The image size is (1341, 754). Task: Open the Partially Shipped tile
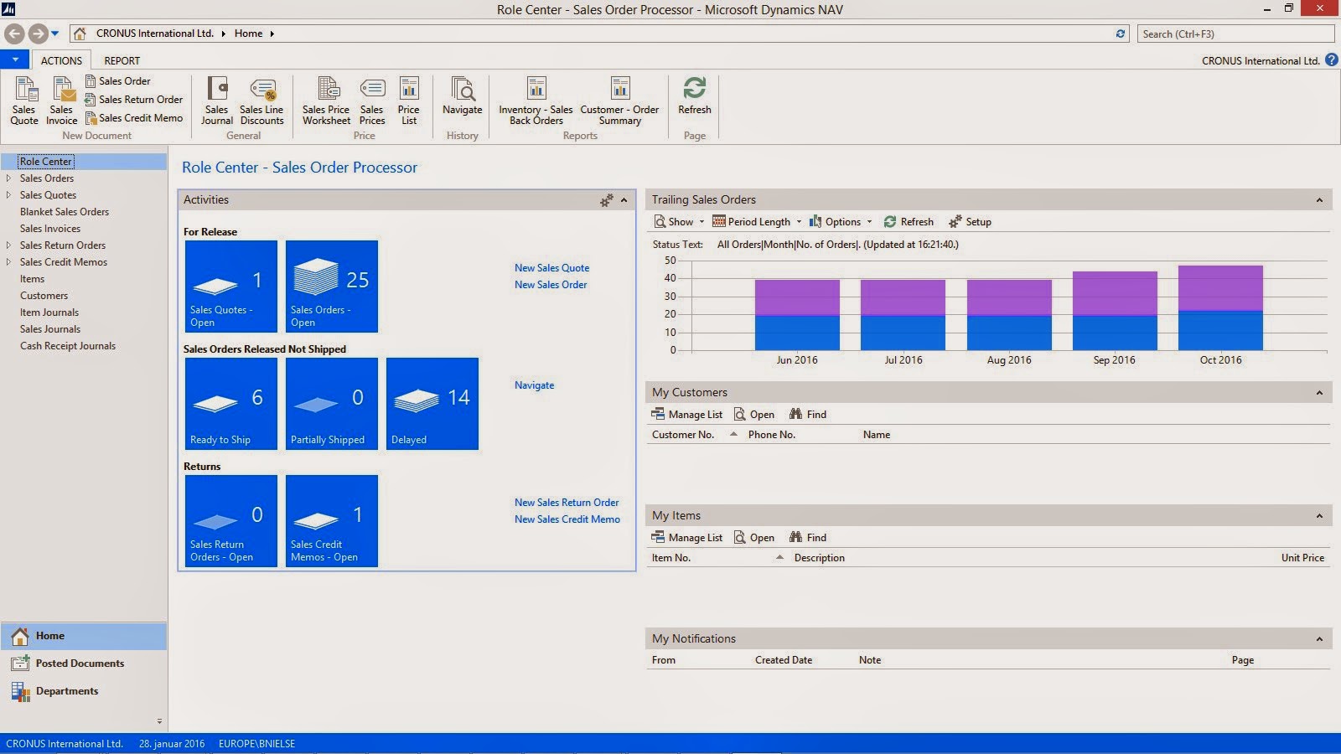(332, 404)
